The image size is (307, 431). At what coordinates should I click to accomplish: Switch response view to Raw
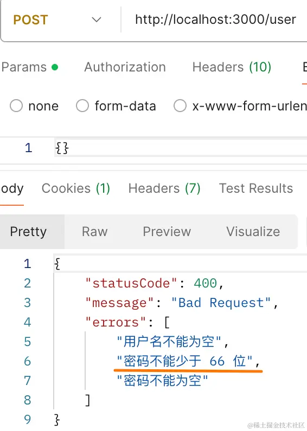pos(95,232)
